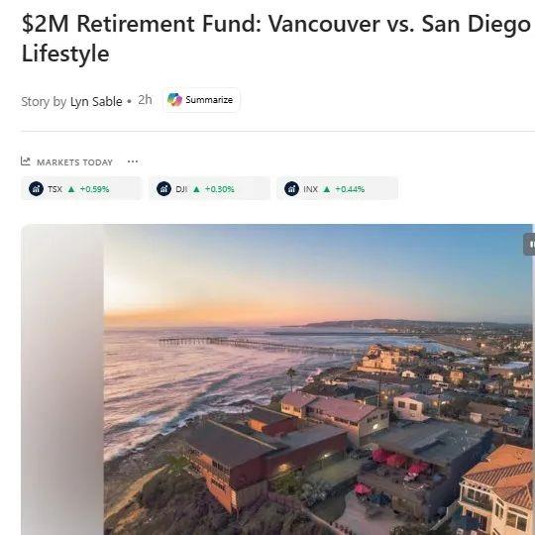View DJI +0.30% change value
Image resolution: width=535 pixels, height=535 pixels.
click(x=220, y=189)
